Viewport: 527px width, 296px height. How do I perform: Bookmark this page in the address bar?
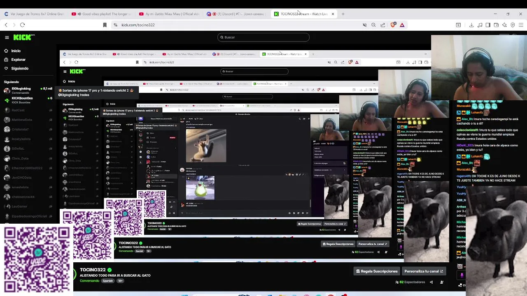coord(105,25)
